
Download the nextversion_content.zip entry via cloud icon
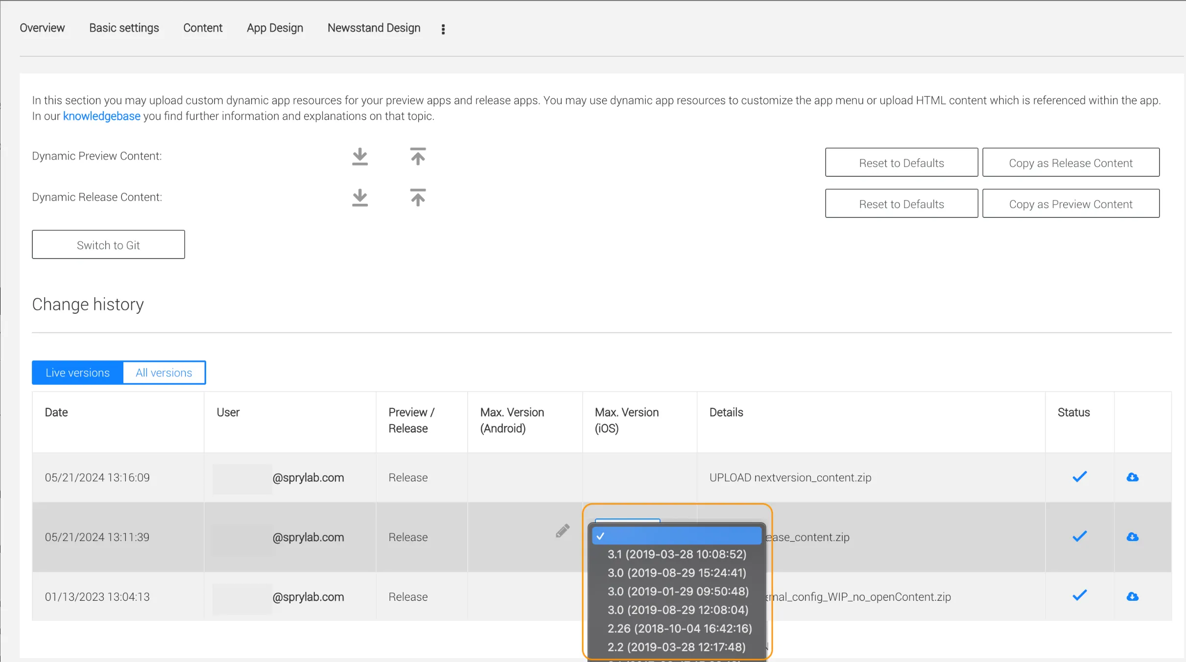(x=1133, y=477)
